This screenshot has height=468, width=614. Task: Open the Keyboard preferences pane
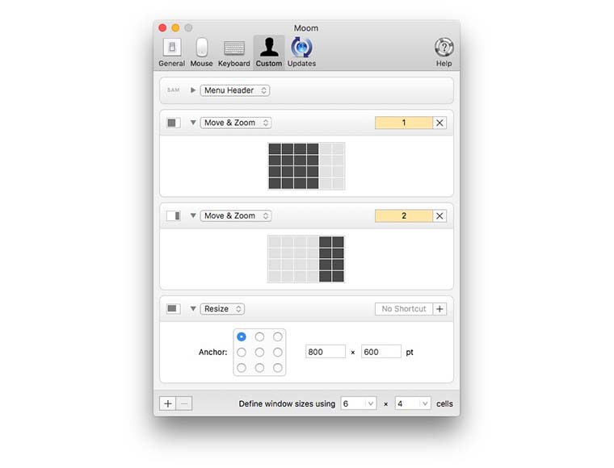[233, 52]
